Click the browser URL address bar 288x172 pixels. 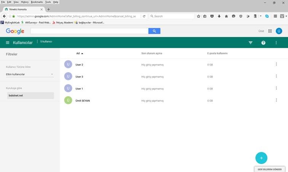pos(76,16)
